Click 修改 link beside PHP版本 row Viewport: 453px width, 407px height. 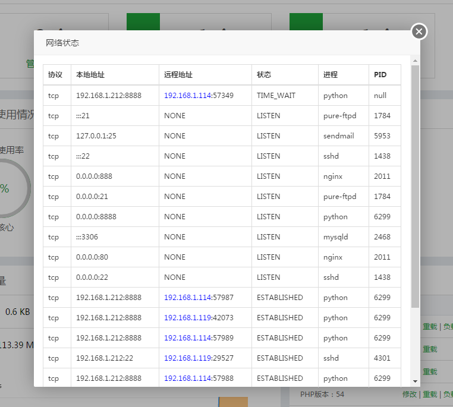[x=409, y=394]
